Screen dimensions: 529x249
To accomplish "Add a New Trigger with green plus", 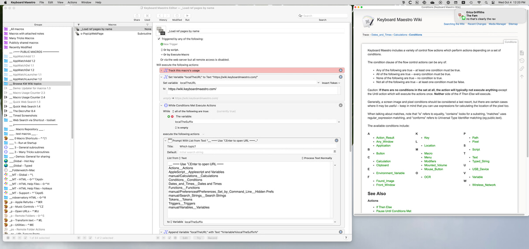I will click(162, 44).
